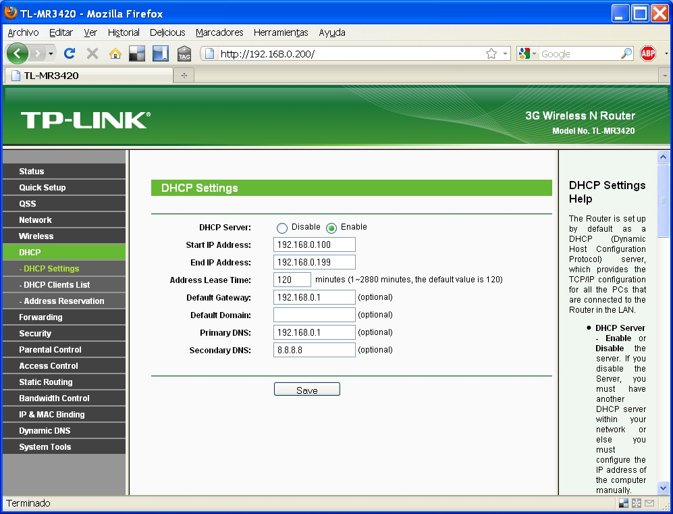
Task: Open the Address Reservation page
Action: (x=64, y=301)
